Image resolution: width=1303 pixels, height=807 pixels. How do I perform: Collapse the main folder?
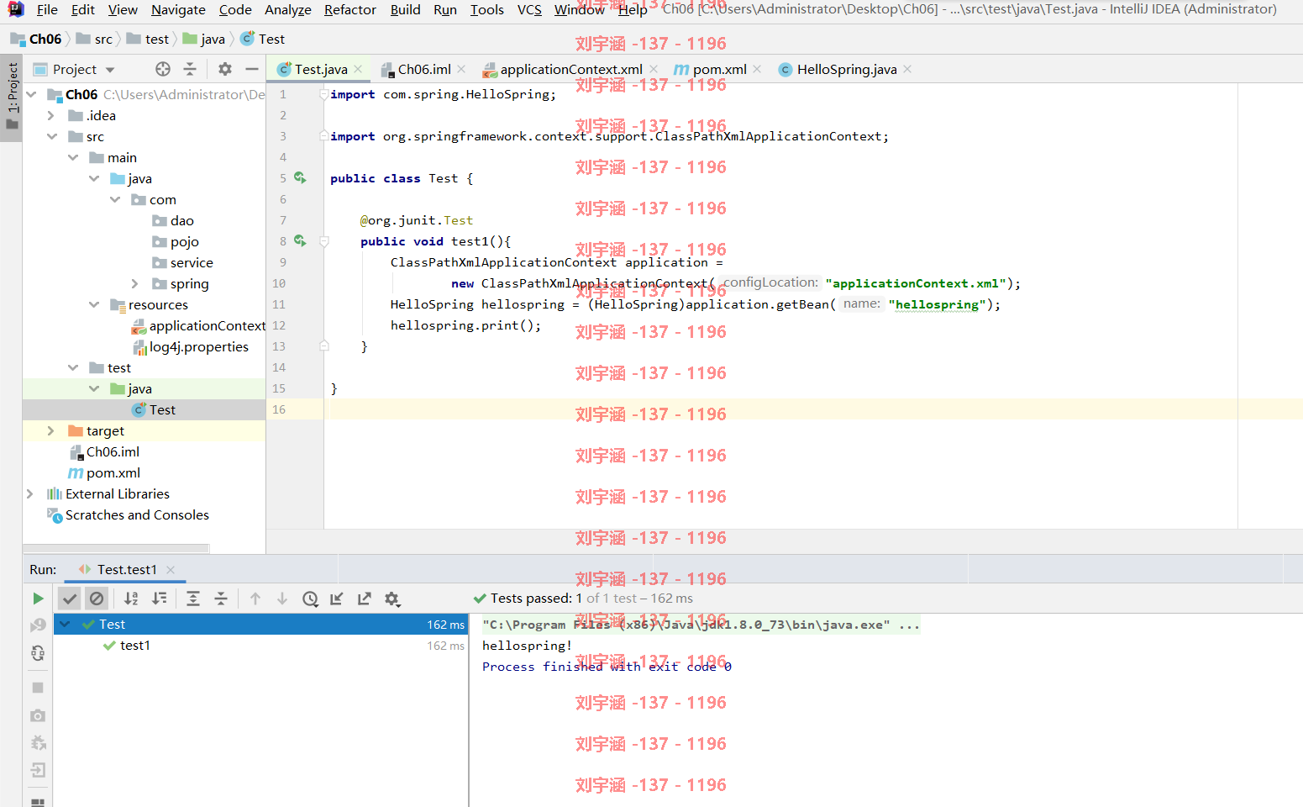tap(73, 157)
